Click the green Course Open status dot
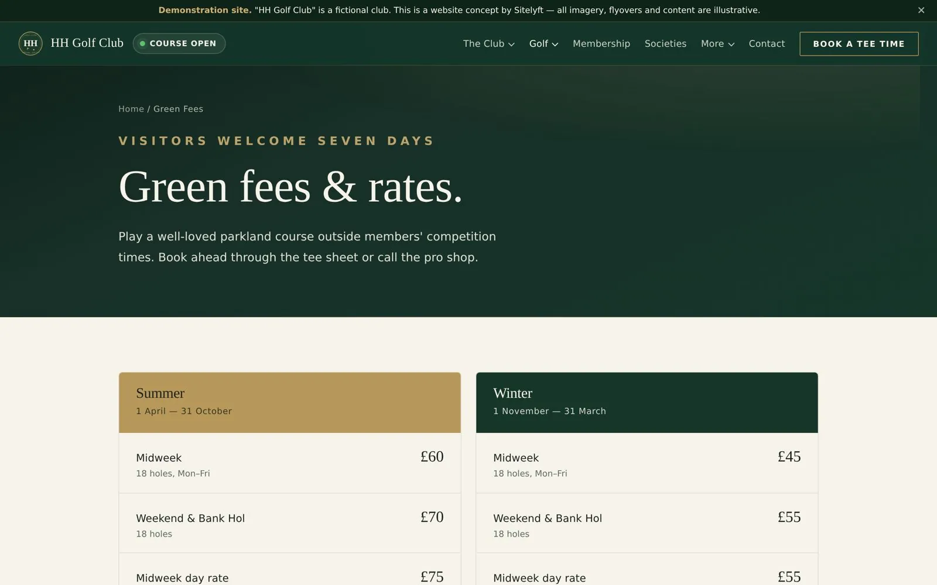The width and height of the screenshot is (937, 585). coord(142,43)
